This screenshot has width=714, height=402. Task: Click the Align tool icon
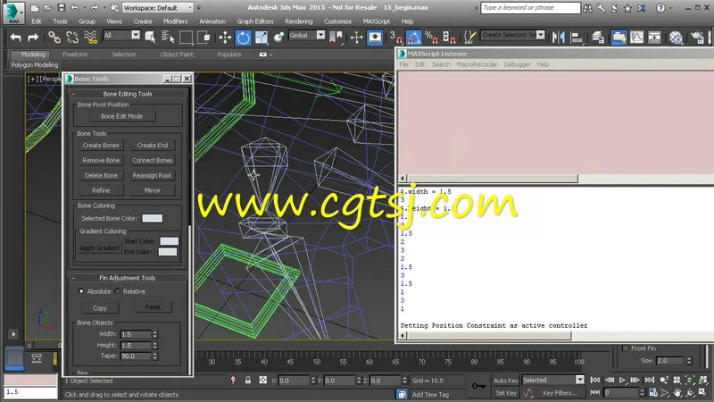tap(577, 38)
